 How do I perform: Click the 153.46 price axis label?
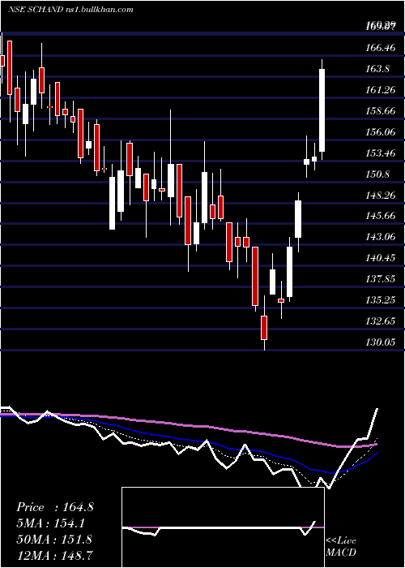pyautogui.click(x=380, y=153)
